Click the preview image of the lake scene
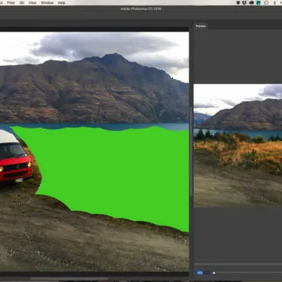This screenshot has height=282, width=282. click(x=238, y=146)
